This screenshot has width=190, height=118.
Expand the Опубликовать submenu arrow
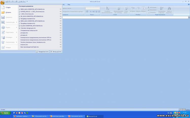[16, 42]
